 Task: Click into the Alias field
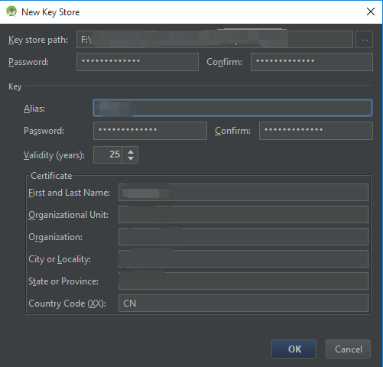coord(232,108)
